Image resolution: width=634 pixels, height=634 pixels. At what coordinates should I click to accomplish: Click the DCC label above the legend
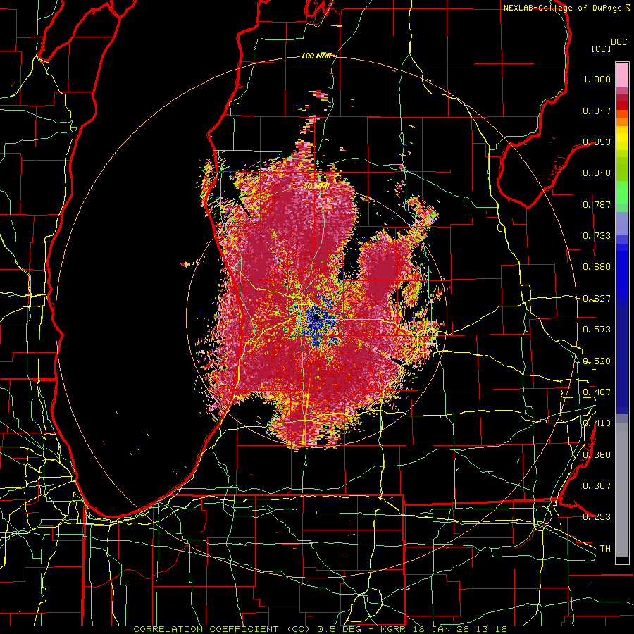pos(619,42)
